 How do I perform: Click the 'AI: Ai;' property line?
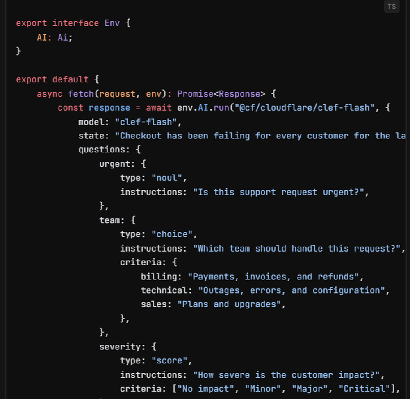(55, 37)
